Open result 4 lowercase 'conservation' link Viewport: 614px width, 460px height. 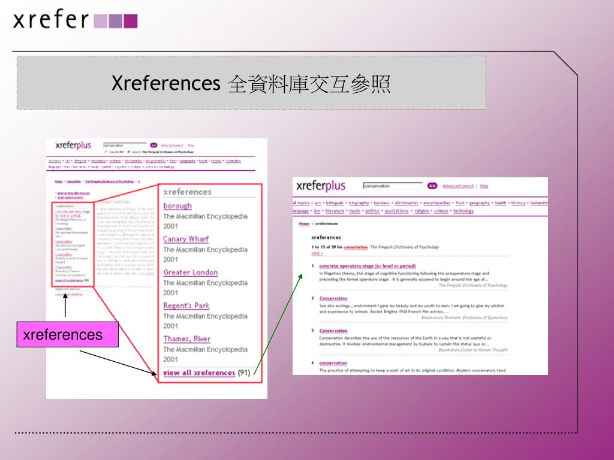333,363
